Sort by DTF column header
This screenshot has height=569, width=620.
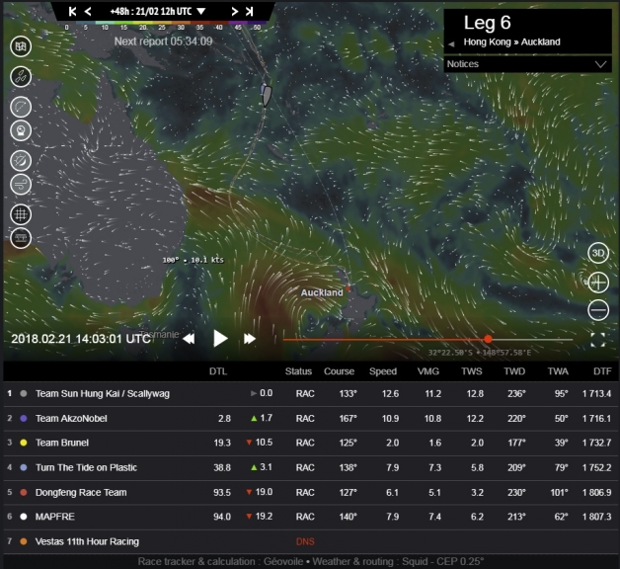tap(602, 371)
